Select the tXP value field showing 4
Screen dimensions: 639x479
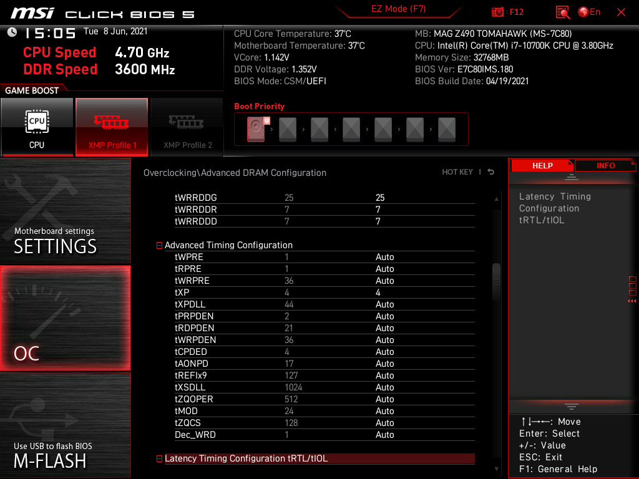(378, 293)
